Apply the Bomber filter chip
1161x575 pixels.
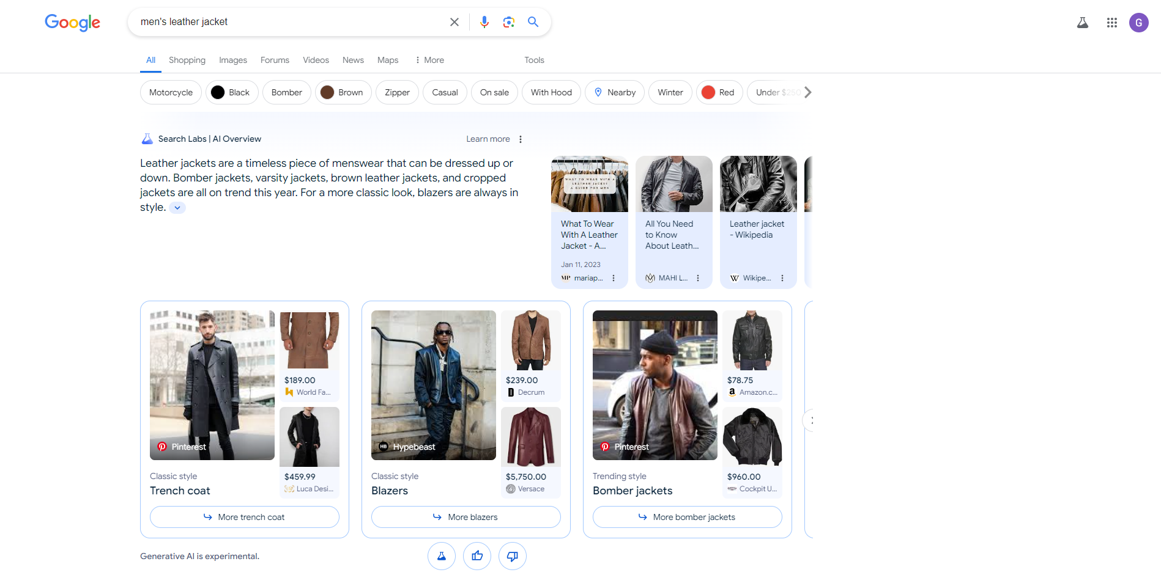click(x=287, y=92)
